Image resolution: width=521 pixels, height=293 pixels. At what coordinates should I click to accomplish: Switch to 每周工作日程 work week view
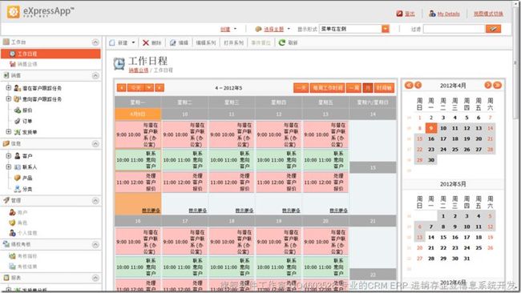pyautogui.click(x=328, y=87)
